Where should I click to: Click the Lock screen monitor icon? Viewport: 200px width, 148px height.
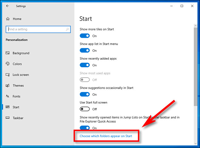point(8,75)
